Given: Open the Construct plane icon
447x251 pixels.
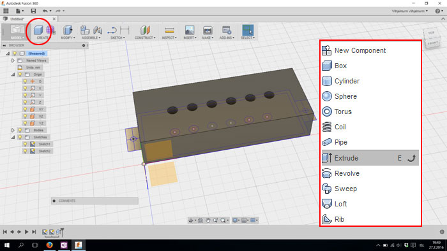Looking at the screenshot, I should point(145,30).
